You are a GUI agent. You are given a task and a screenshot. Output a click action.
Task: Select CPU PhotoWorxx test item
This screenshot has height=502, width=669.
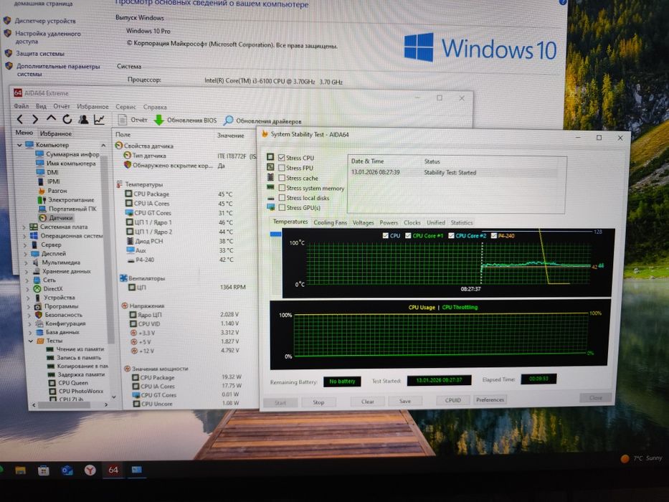tap(76, 391)
